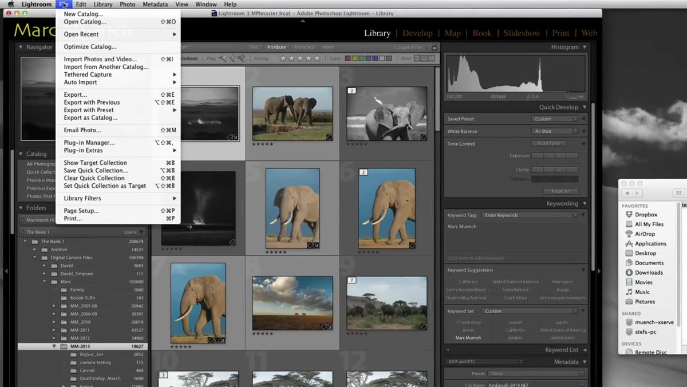Click the Music icon in Finder sidebar

pos(629,292)
